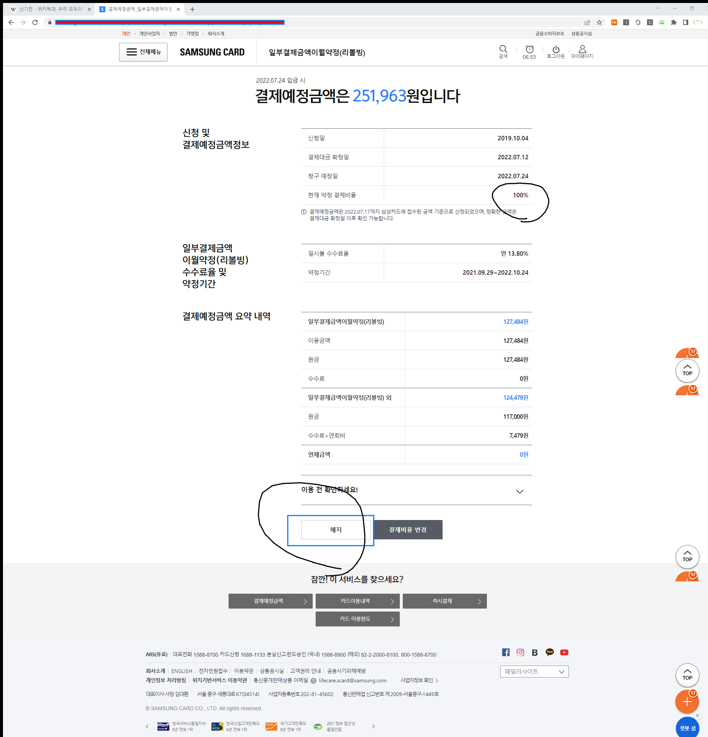Open Samsung Card Facebook page
This screenshot has width=708, height=737.
[x=506, y=652]
